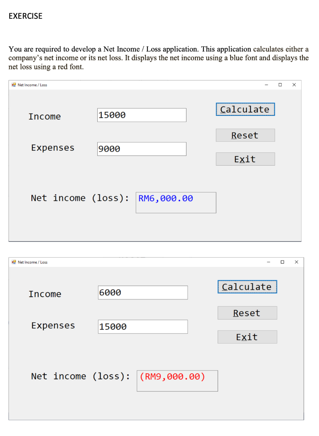319x436 pixels.
Task: Click the upper window's title text Net Income / Loss
Action: (x=32, y=85)
